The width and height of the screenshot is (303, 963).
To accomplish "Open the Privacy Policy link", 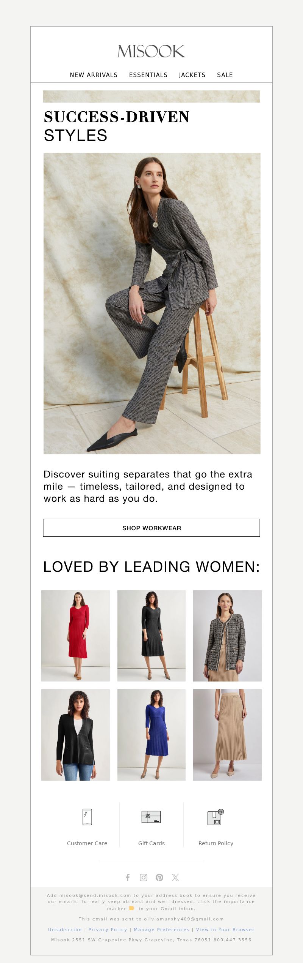I will click(108, 929).
